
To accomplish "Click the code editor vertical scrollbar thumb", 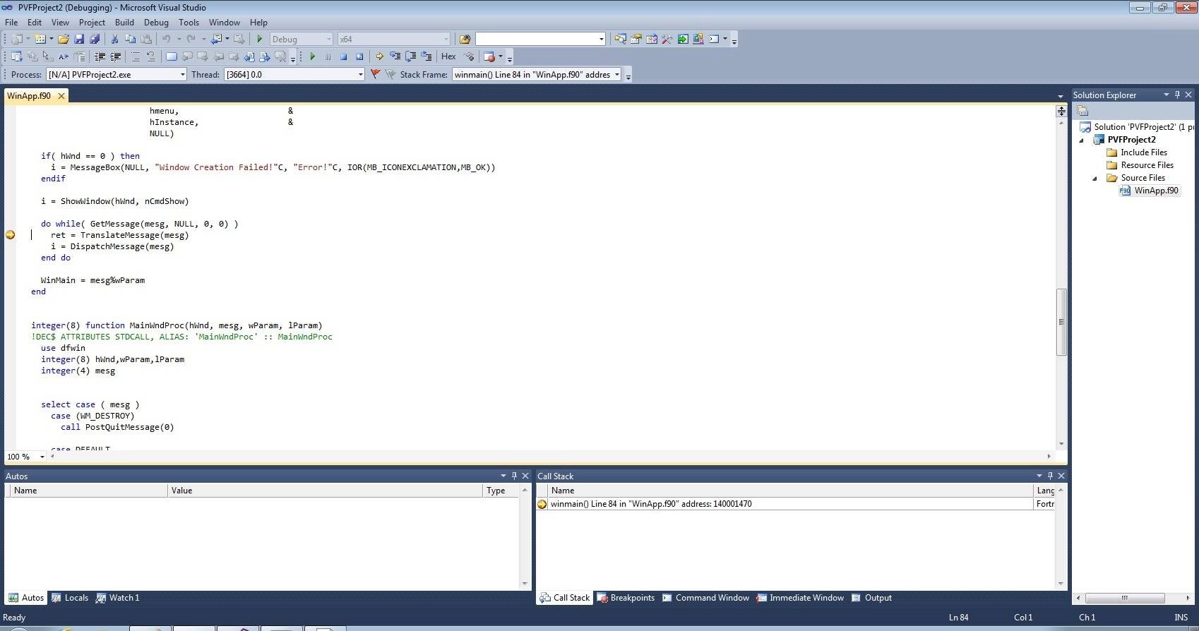I will pos(1061,322).
